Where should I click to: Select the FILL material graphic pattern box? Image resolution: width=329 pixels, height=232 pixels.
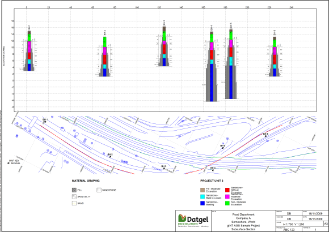[x=74, y=190]
